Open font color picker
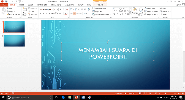Image resolution: width=185 pixels, height=100 pixels. pos(68,13)
